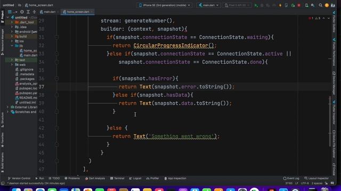The width and height of the screenshot is (341, 191).
Task: Toggle tool window quick-access status bar icon
Action: click(x=3, y=183)
